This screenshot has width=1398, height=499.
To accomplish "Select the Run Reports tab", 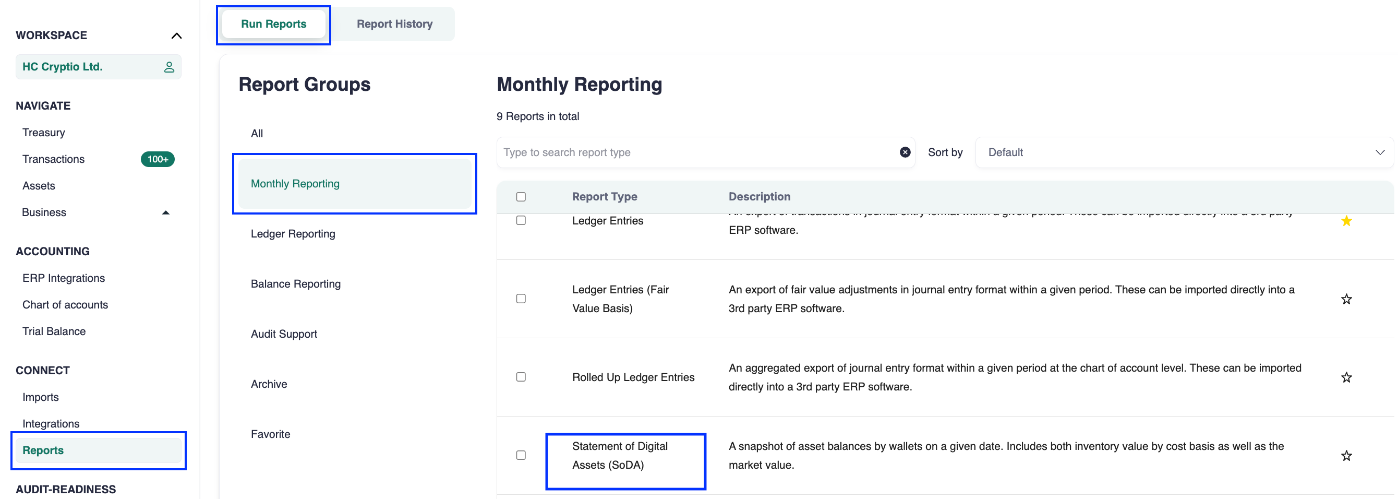I will pyautogui.click(x=273, y=24).
